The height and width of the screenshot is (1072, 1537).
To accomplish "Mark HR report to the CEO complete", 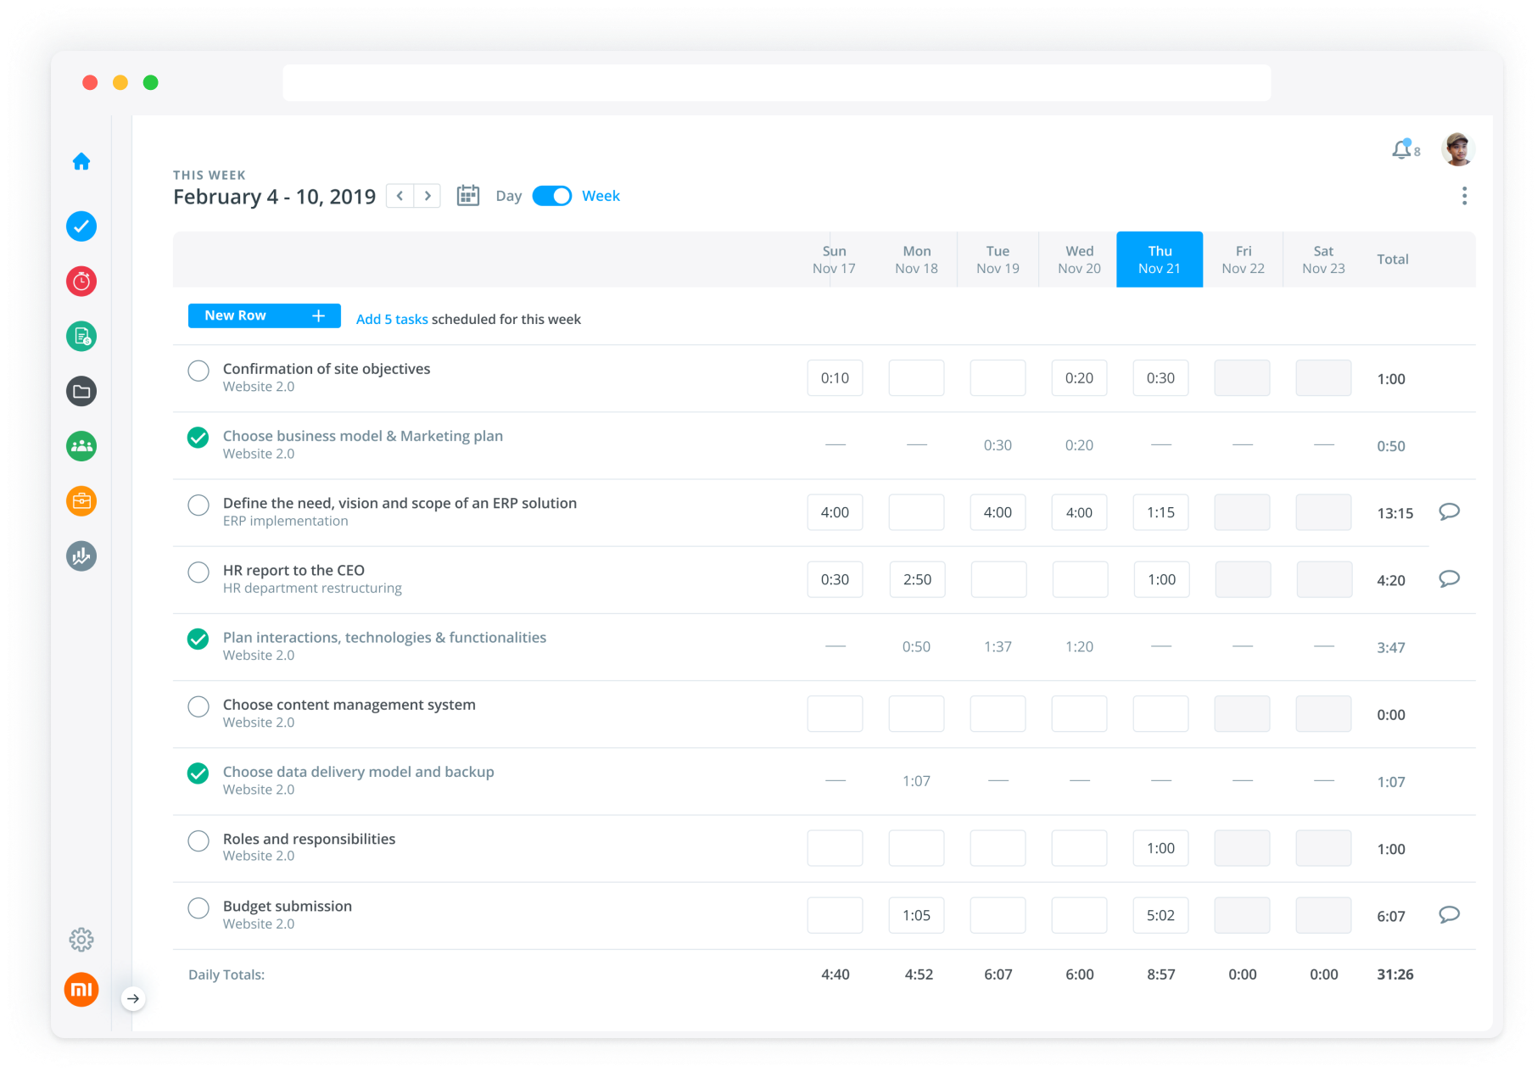I will point(198,572).
